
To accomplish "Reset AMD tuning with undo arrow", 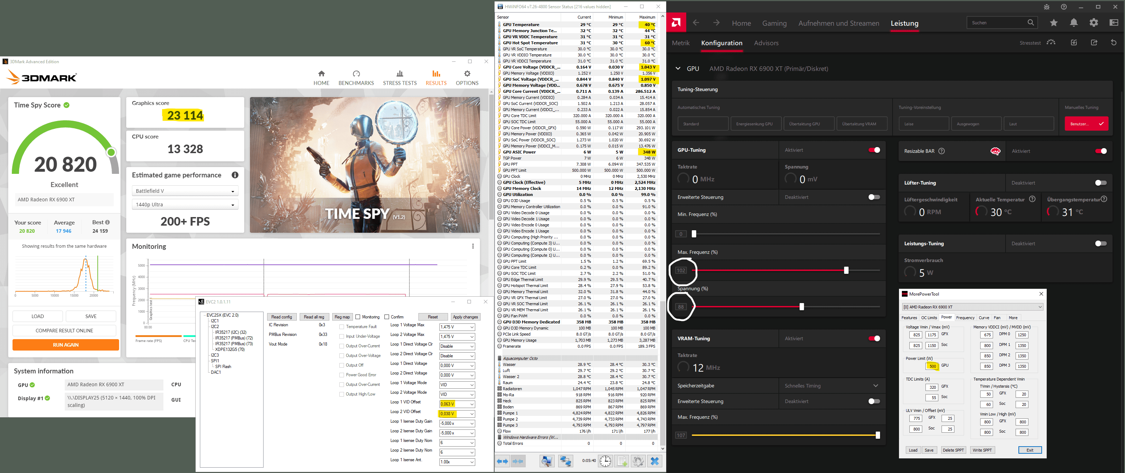I will [x=1114, y=43].
